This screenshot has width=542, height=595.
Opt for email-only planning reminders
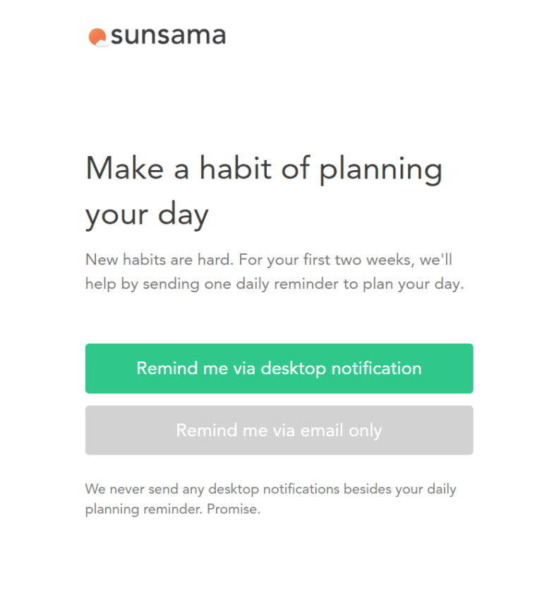pyautogui.click(x=279, y=431)
